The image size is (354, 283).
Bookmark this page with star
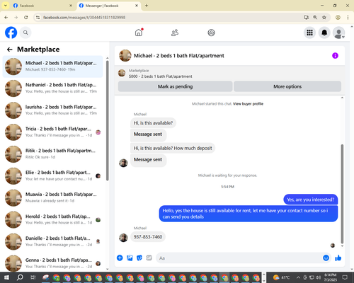click(324, 18)
